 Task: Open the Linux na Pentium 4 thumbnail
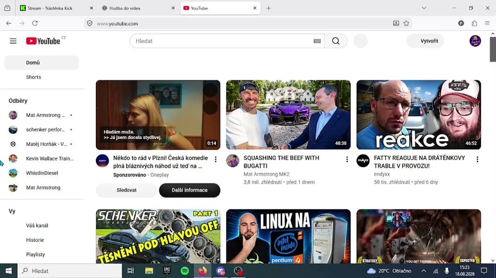click(288, 236)
